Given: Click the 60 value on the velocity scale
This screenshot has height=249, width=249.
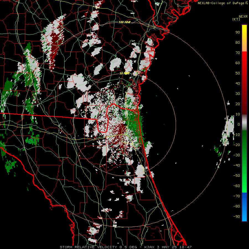Looking at the screenshot, I should click(238, 63).
